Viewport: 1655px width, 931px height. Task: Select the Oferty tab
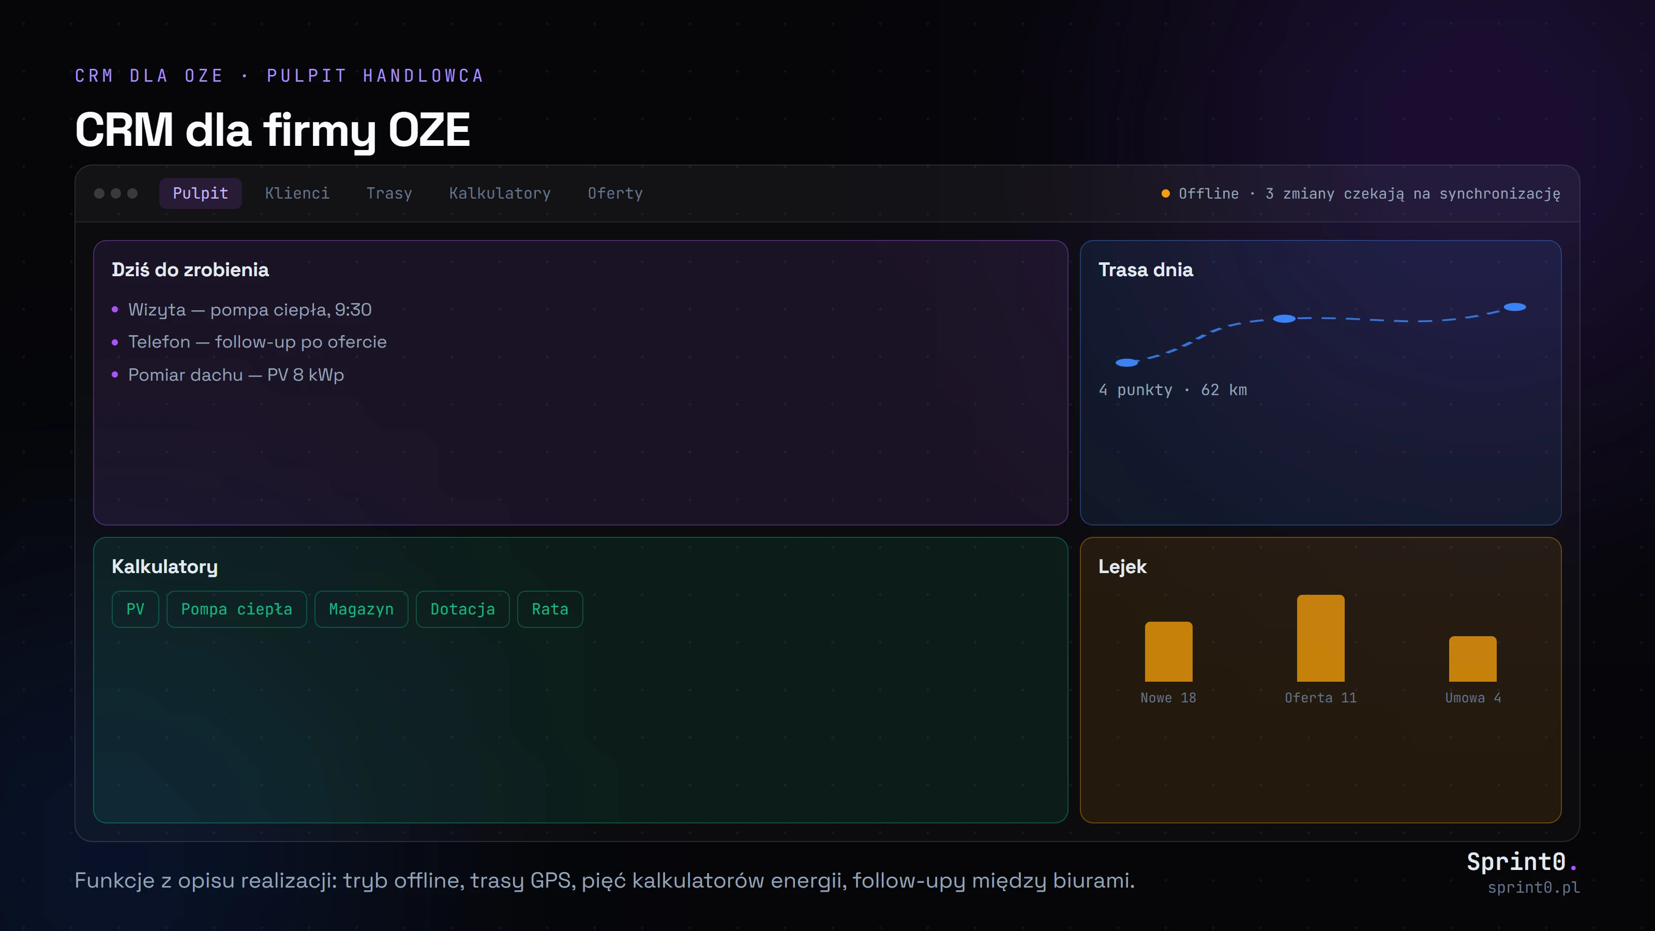tap(615, 193)
